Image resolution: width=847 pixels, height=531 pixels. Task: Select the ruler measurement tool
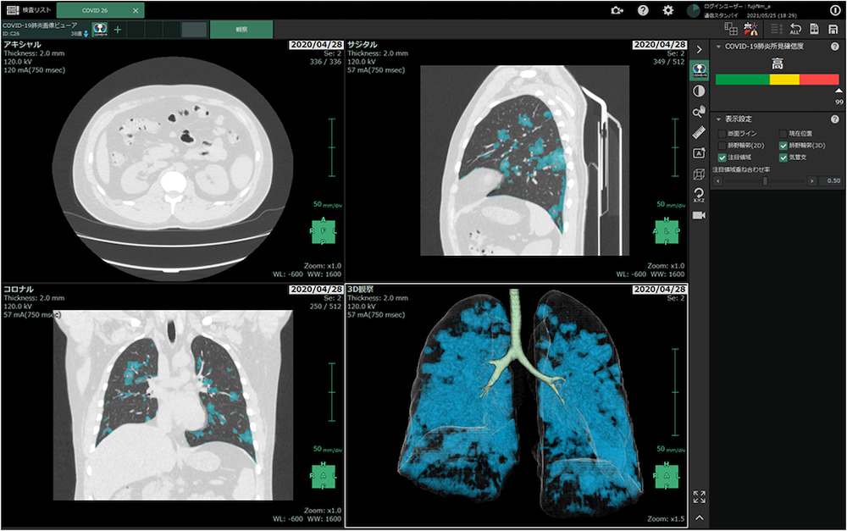point(700,132)
